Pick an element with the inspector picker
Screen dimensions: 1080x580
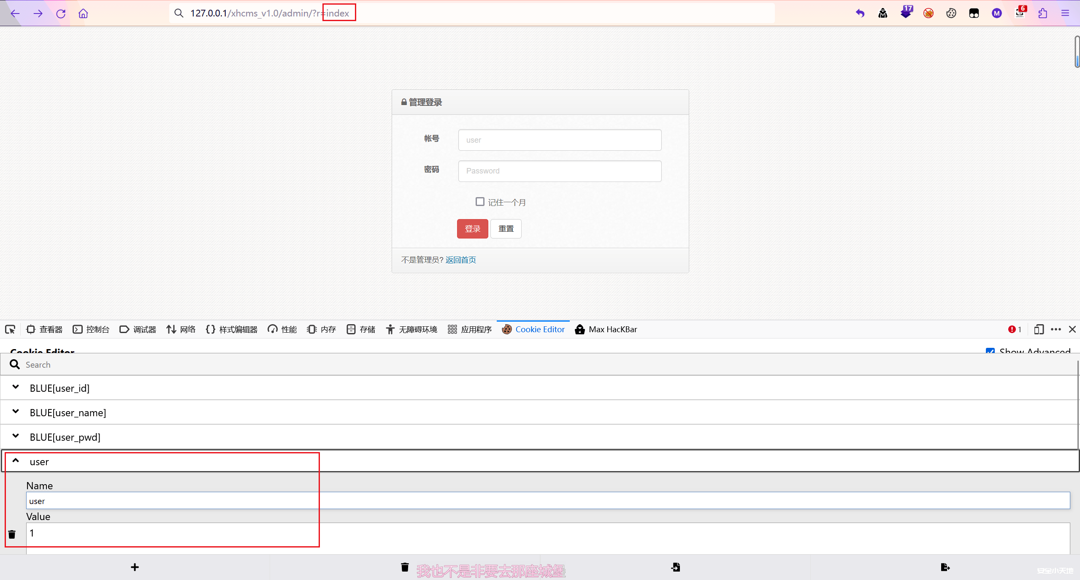[x=10, y=329]
